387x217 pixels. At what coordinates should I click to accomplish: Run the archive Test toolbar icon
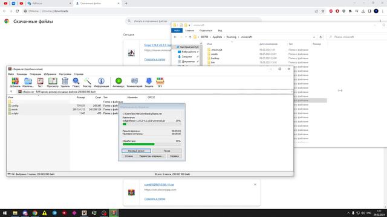pos(41,83)
